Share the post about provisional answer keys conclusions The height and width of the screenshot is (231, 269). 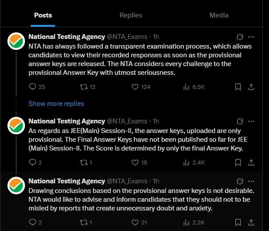251,222
